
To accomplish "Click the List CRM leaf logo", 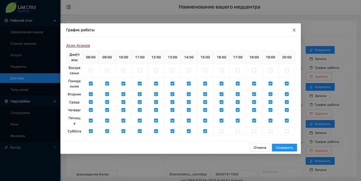I will 11,7.
